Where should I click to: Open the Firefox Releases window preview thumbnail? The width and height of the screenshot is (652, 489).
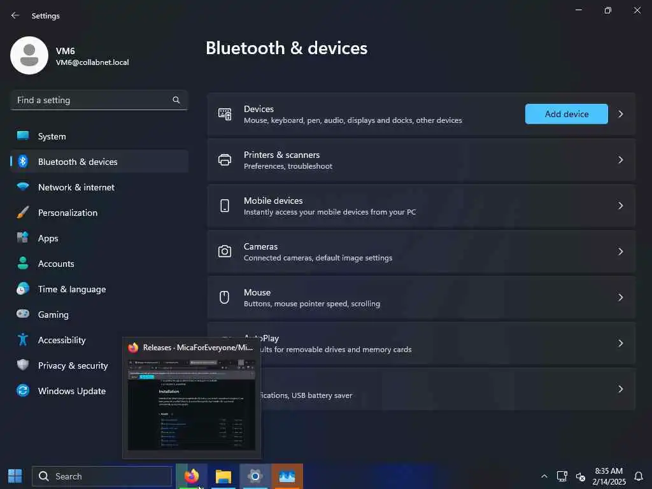(x=192, y=404)
